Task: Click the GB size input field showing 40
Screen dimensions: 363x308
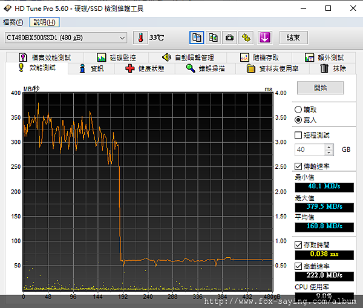Action: coord(310,149)
